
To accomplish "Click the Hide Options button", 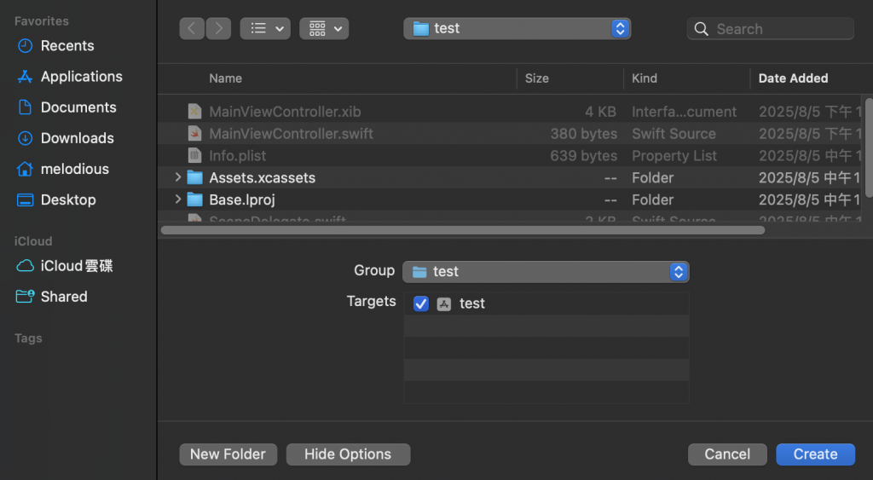I will [x=348, y=454].
